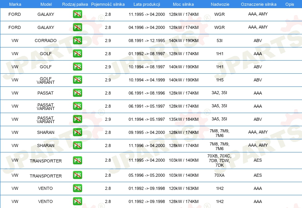Image resolution: width=302 pixels, height=208 pixels.
Task: Click fuel icon in Passat 06.1991 -> 08.1996 row
Action: pyautogui.click(x=77, y=93)
